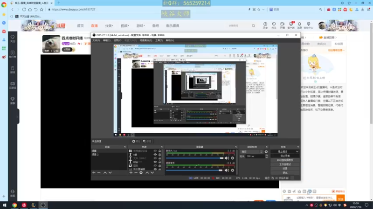Toggle visibility of the video capture device source
This screenshot has width=373, height=209.
click(x=155, y=150)
